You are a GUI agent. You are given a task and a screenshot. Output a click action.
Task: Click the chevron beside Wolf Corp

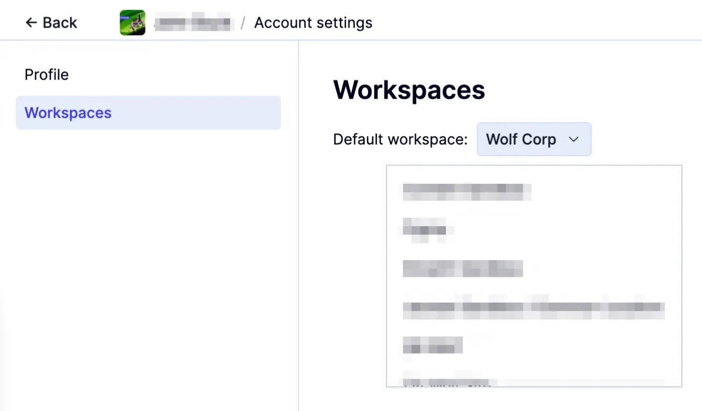pyautogui.click(x=573, y=139)
